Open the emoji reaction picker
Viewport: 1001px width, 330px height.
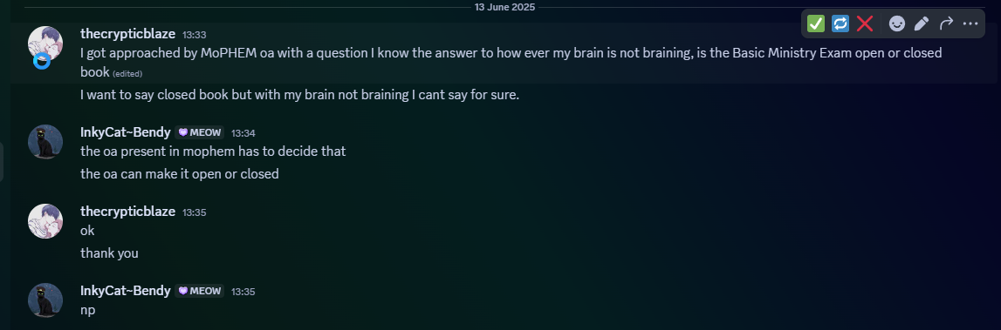[x=897, y=24]
